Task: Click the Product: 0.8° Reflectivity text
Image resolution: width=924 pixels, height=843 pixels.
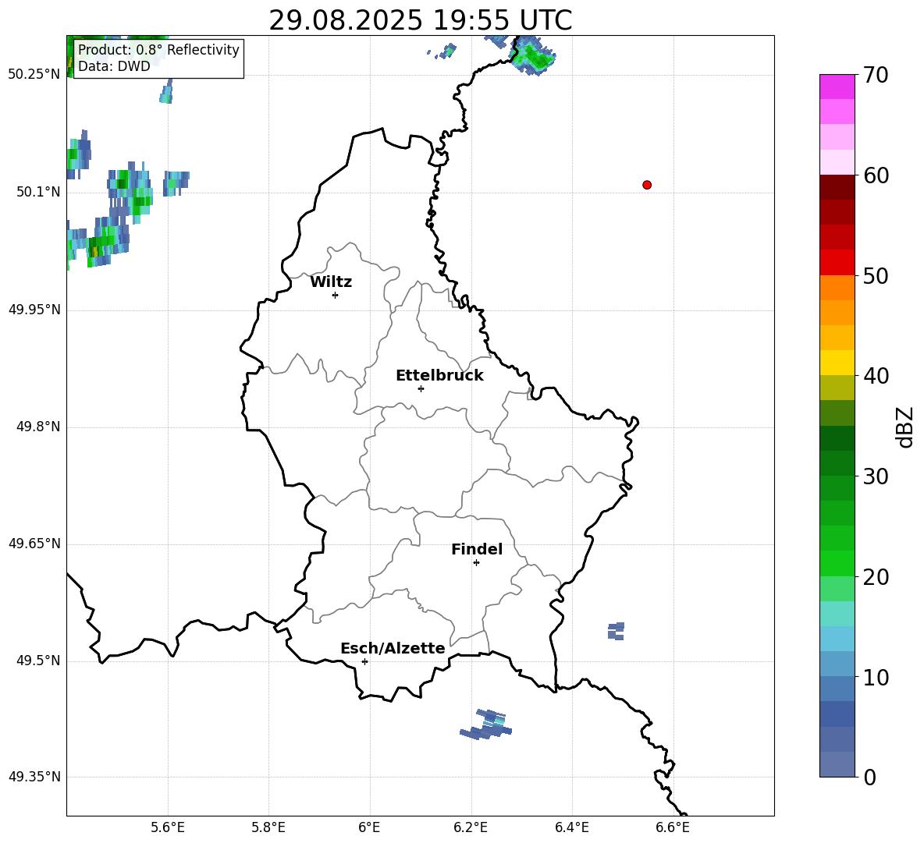Action: (x=158, y=50)
